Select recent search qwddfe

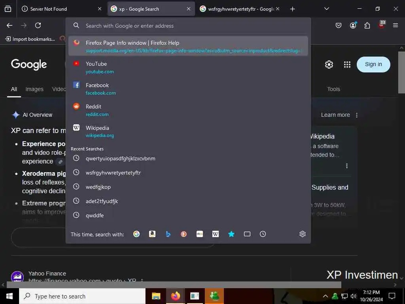pyautogui.click(x=188, y=215)
